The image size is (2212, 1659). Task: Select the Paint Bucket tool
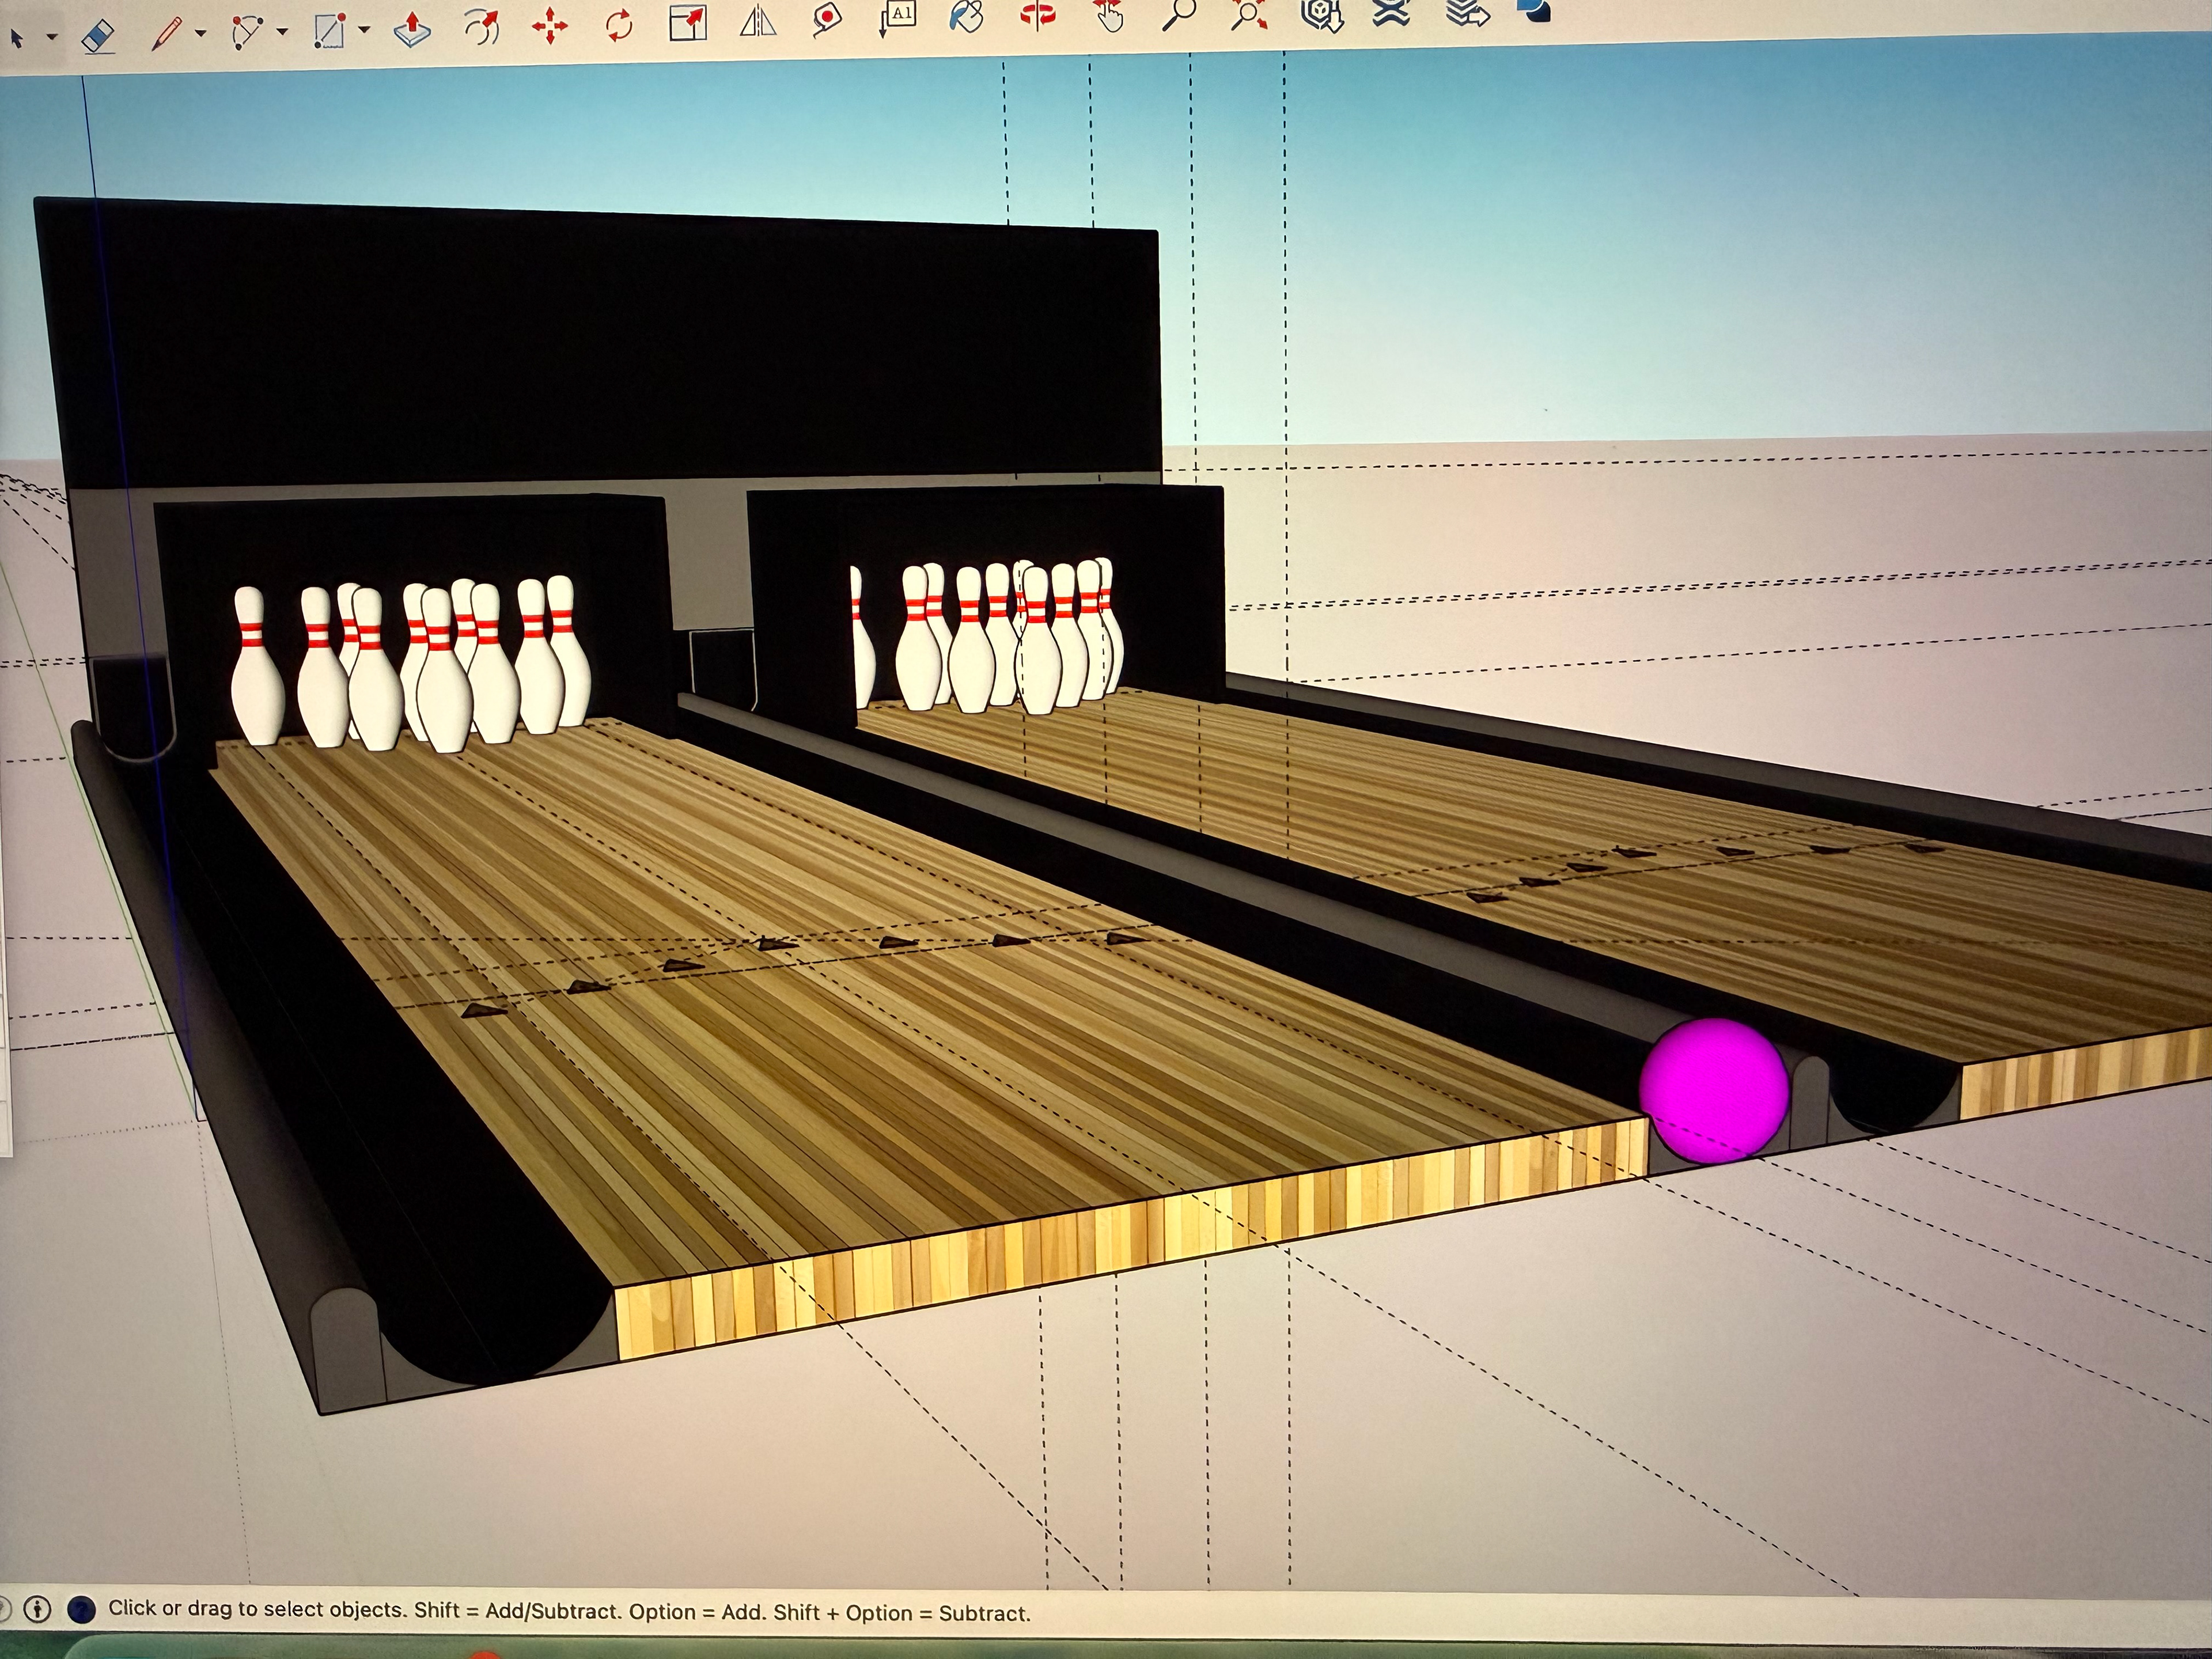click(x=966, y=16)
